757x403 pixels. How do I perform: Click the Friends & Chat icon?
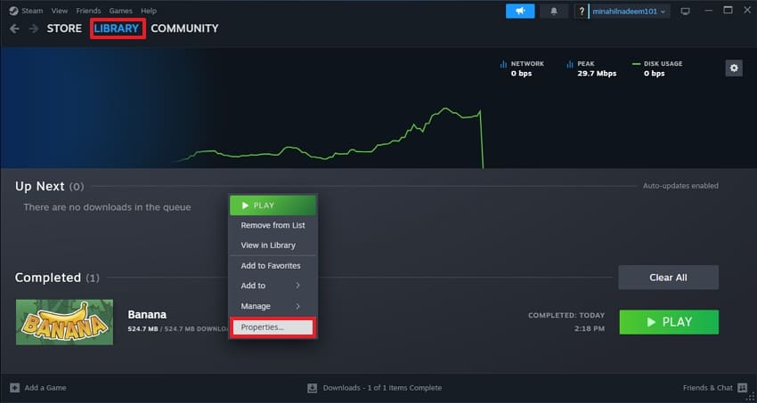pos(742,388)
